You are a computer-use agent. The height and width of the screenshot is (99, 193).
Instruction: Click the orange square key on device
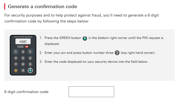[x=16, y=71]
